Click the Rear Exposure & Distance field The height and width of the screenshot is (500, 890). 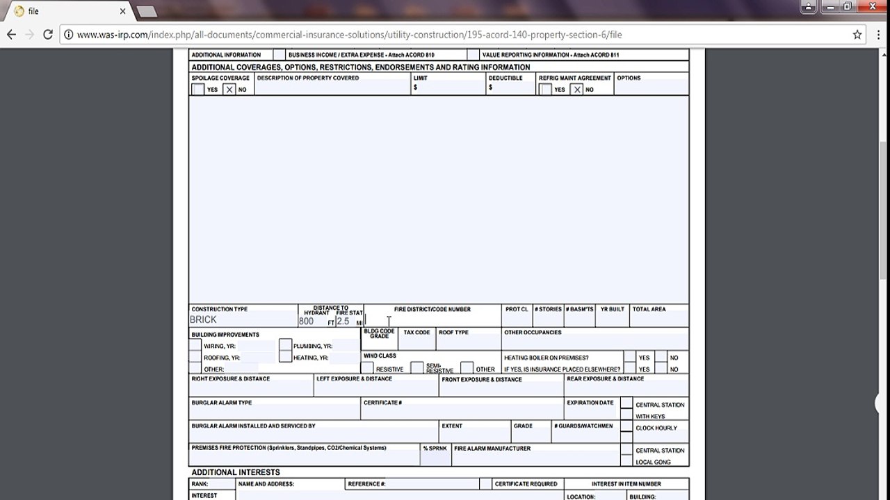pos(626,390)
